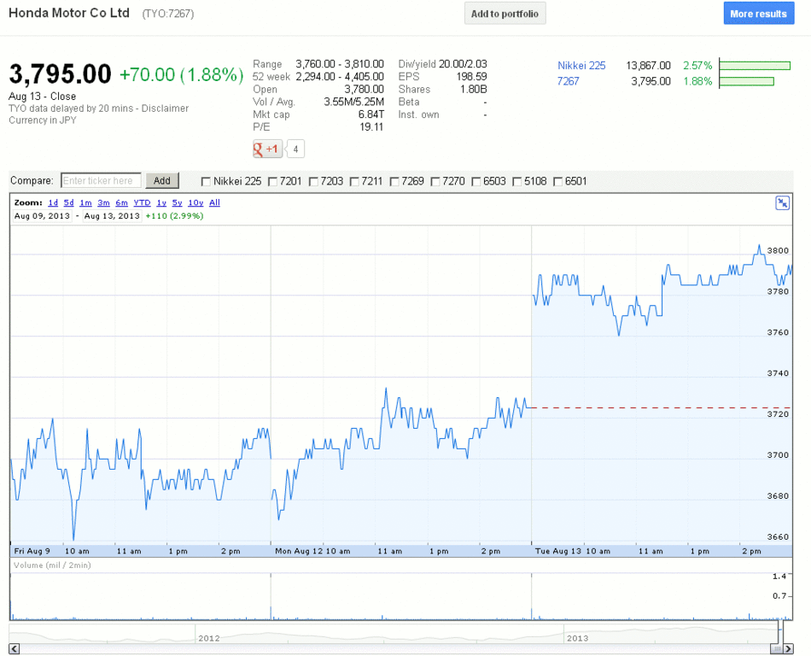Image resolution: width=811 pixels, height=656 pixels.
Task: Click the Div/yield value 20.00/2.03
Action: point(463,63)
